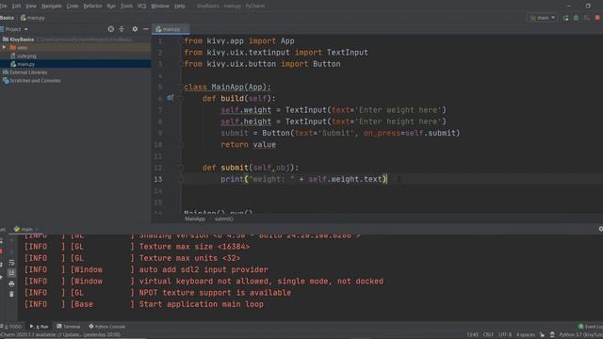Open Project panel settings gear

click(x=135, y=29)
